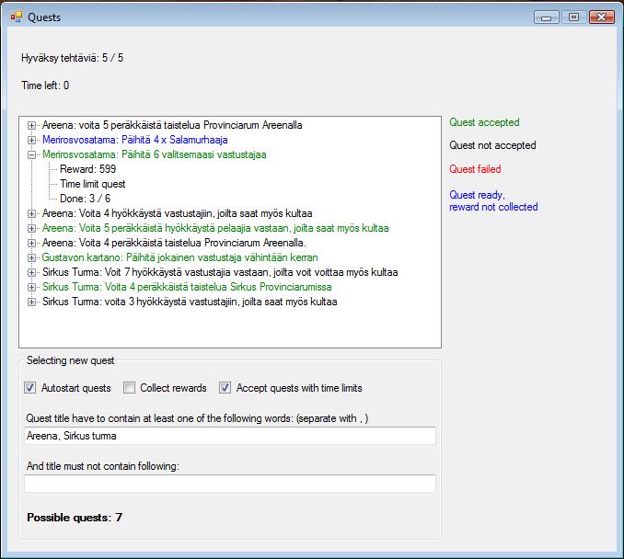Click the empty must-not-contain title field

tap(229, 484)
